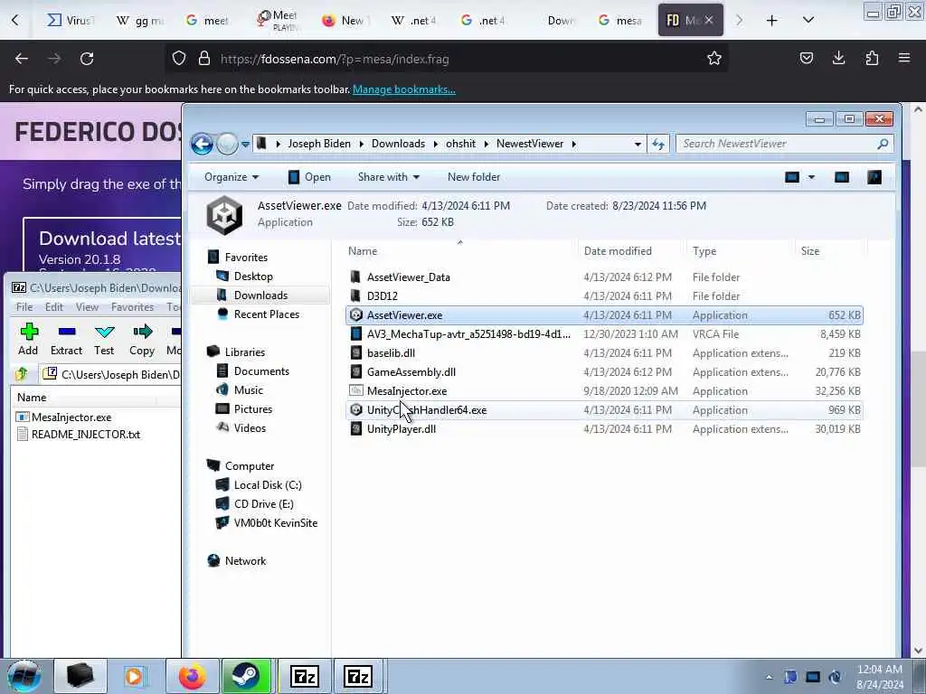Open the Firefox hamburger menu
The width and height of the screenshot is (926, 694).
pos(904,58)
